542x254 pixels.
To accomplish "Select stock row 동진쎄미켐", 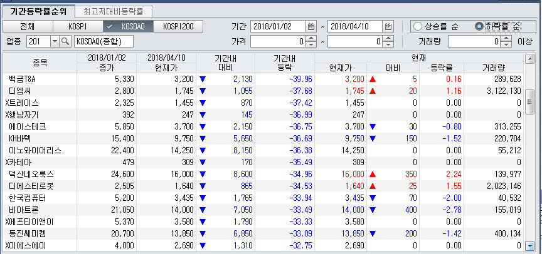I will (x=263, y=233).
